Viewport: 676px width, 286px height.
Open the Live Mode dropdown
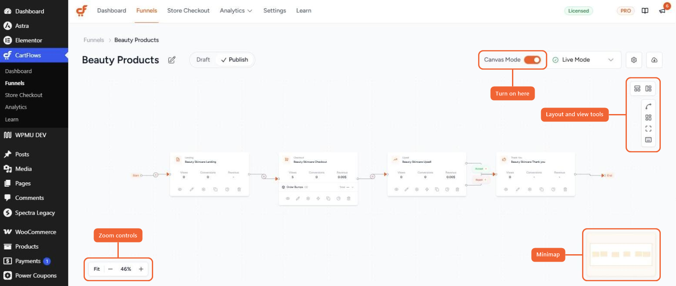coord(583,60)
